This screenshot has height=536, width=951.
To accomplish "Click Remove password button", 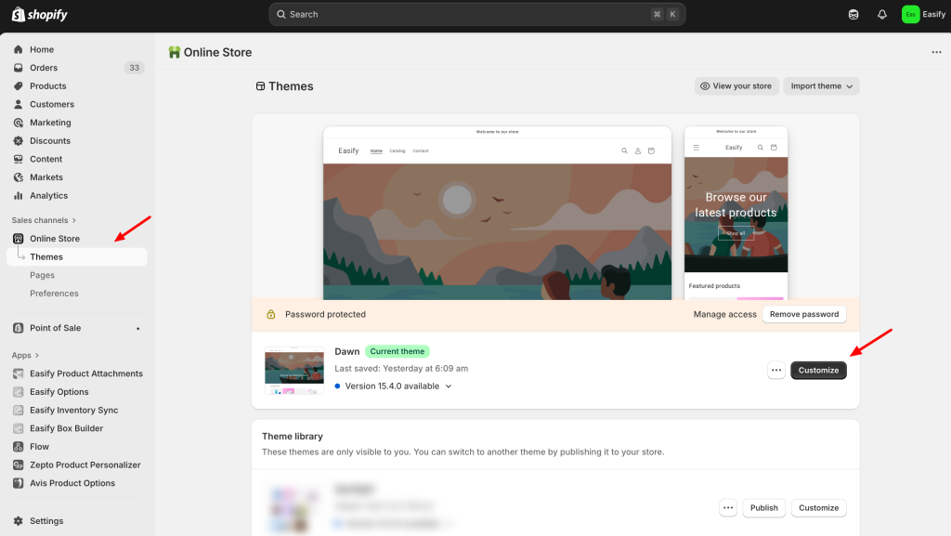I will (804, 314).
